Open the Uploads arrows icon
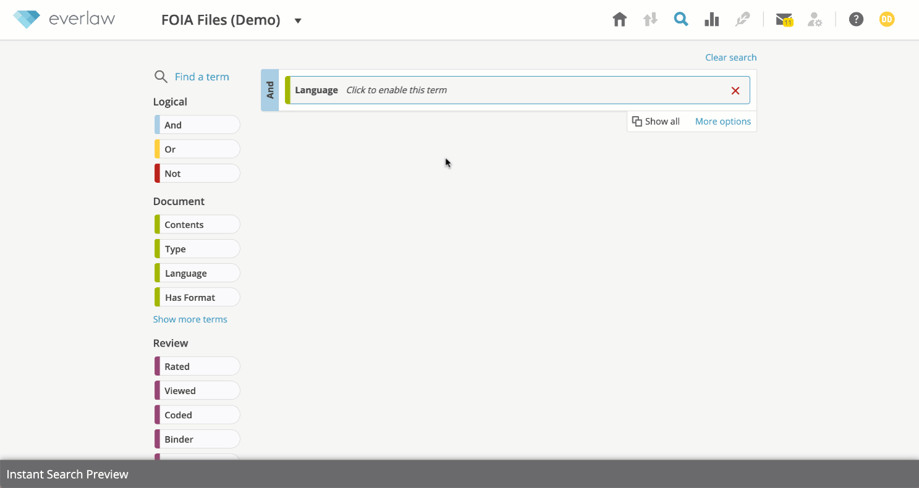The image size is (919, 488). tap(650, 20)
